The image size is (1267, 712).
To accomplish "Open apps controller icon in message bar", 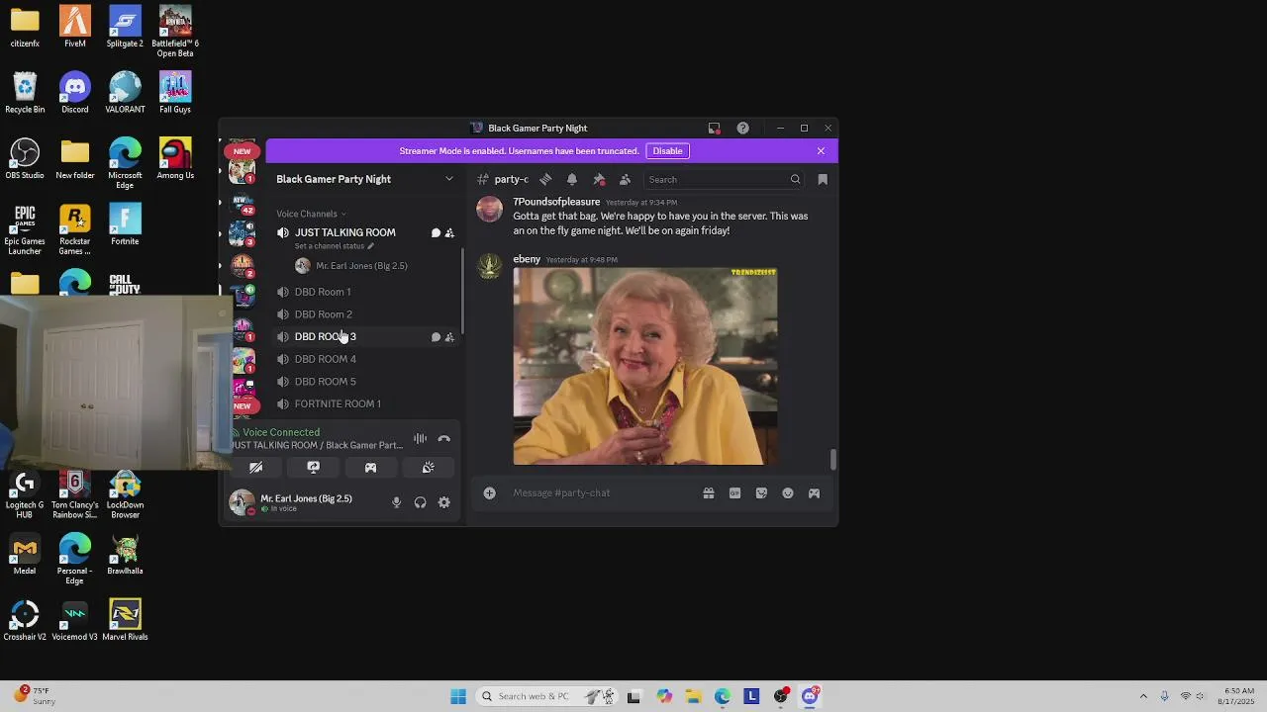I will (x=814, y=492).
